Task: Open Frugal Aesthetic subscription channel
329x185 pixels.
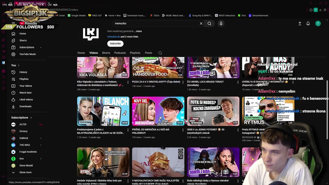Action: pos(28,152)
